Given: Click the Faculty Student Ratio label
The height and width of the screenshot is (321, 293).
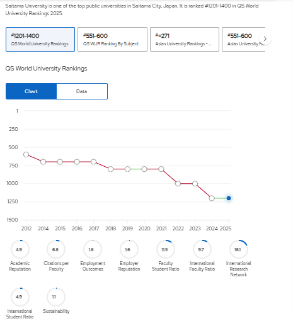Looking at the screenshot, I should tap(166, 266).
